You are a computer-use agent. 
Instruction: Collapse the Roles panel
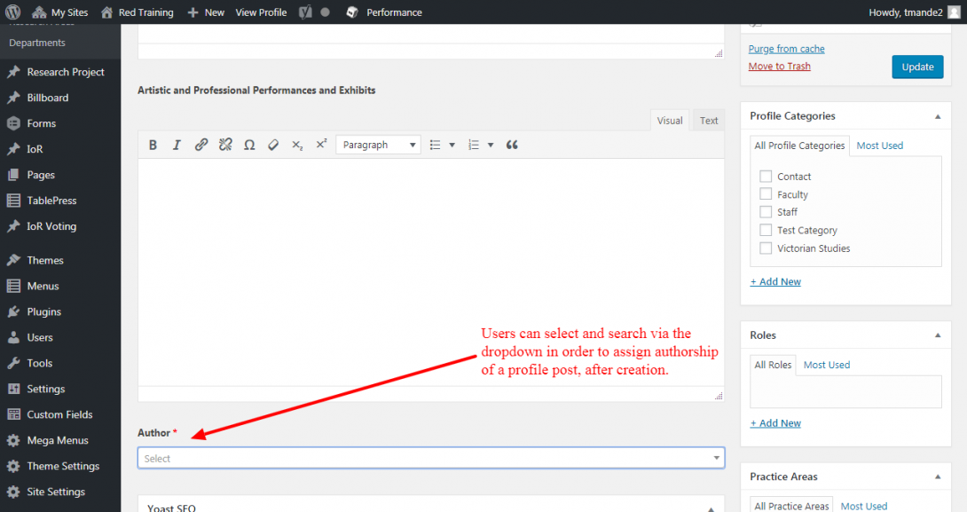[x=937, y=335]
